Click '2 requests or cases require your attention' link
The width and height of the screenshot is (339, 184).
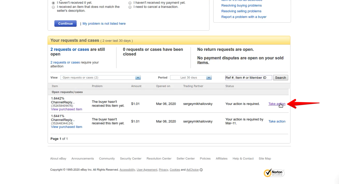[x=65, y=63]
